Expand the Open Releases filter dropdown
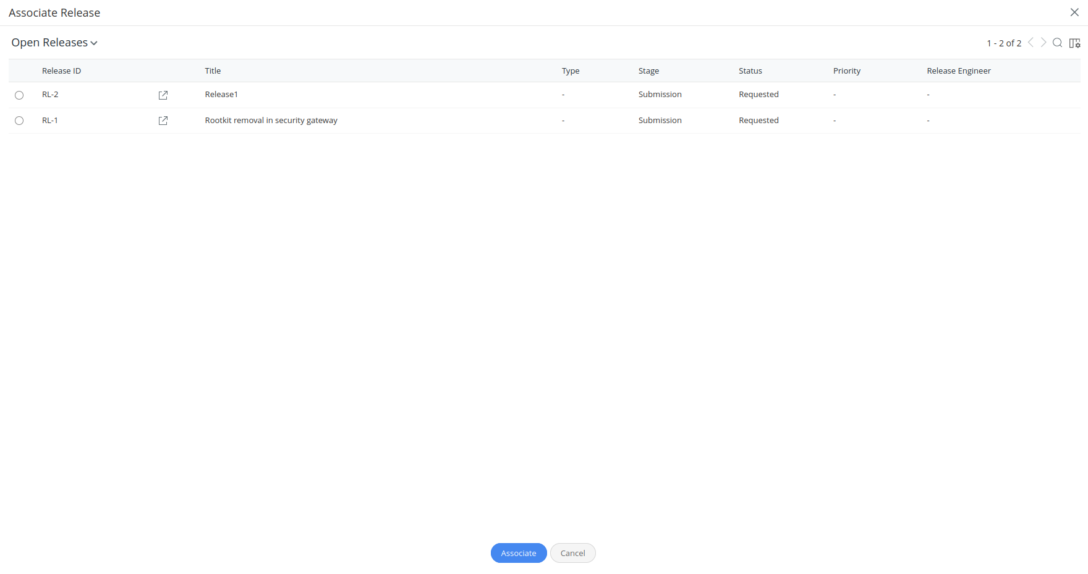Viewport: 1088px width, 574px height. [x=54, y=43]
